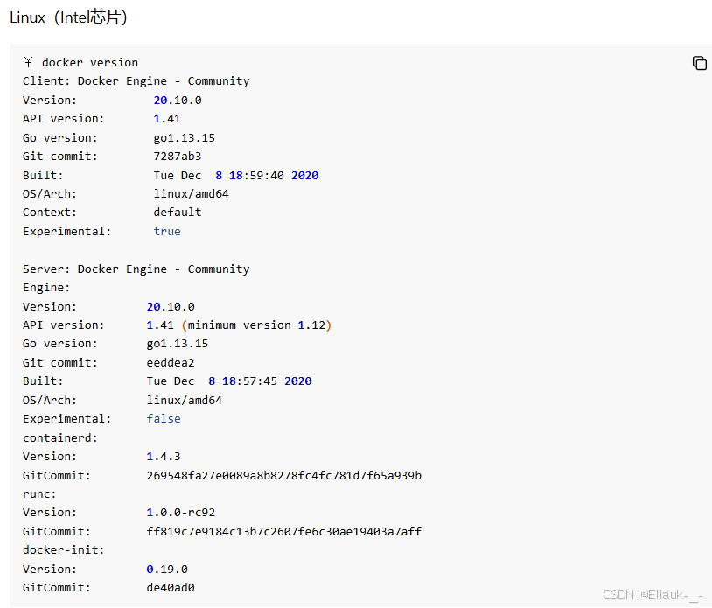Click the 'runc:' label
The image size is (712, 608).
coord(39,494)
